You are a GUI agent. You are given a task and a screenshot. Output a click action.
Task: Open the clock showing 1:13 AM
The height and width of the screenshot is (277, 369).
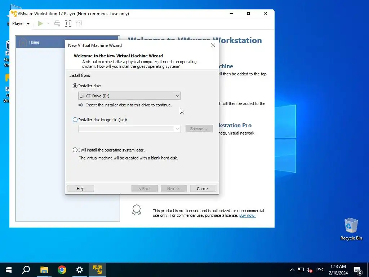pos(338,270)
